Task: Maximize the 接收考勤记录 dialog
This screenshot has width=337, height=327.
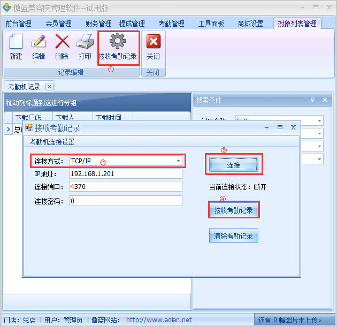Action: [280, 127]
